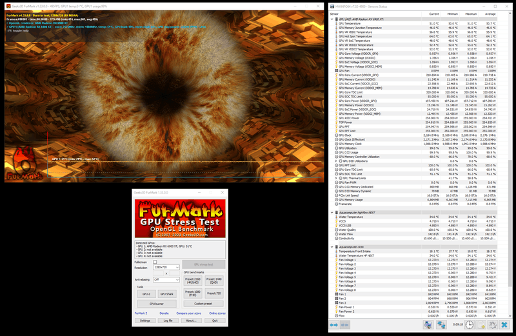This screenshot has height=336, width=516.
Task: Click the About... button in FurMark
Action: (191, 321)
